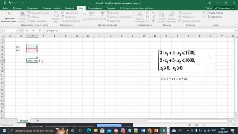Toggle the Фільтр funnel button
238x134 pixels.
pyautogui.click(x=102, y=16)
